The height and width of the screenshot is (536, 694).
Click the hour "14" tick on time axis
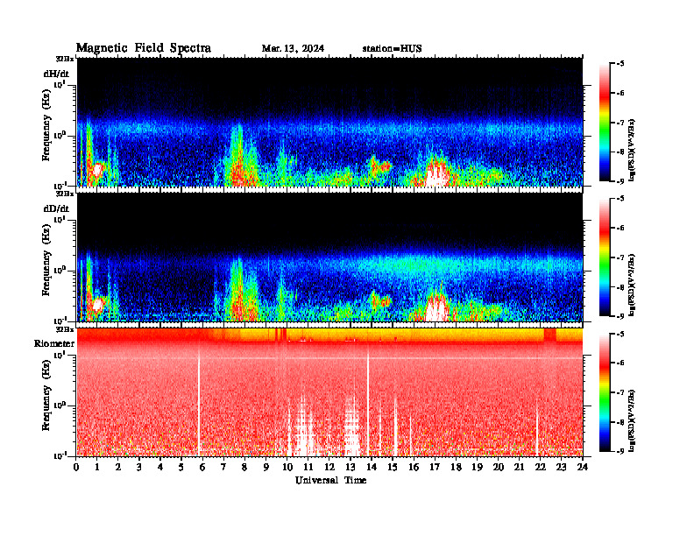(372, 467)
